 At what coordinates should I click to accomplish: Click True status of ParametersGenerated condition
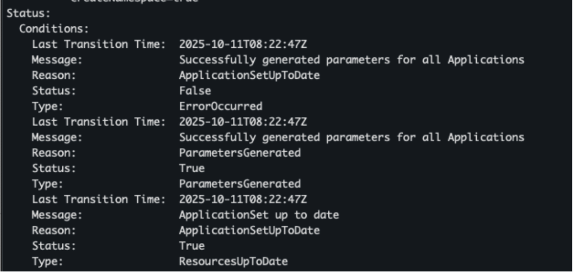(192, 168)
